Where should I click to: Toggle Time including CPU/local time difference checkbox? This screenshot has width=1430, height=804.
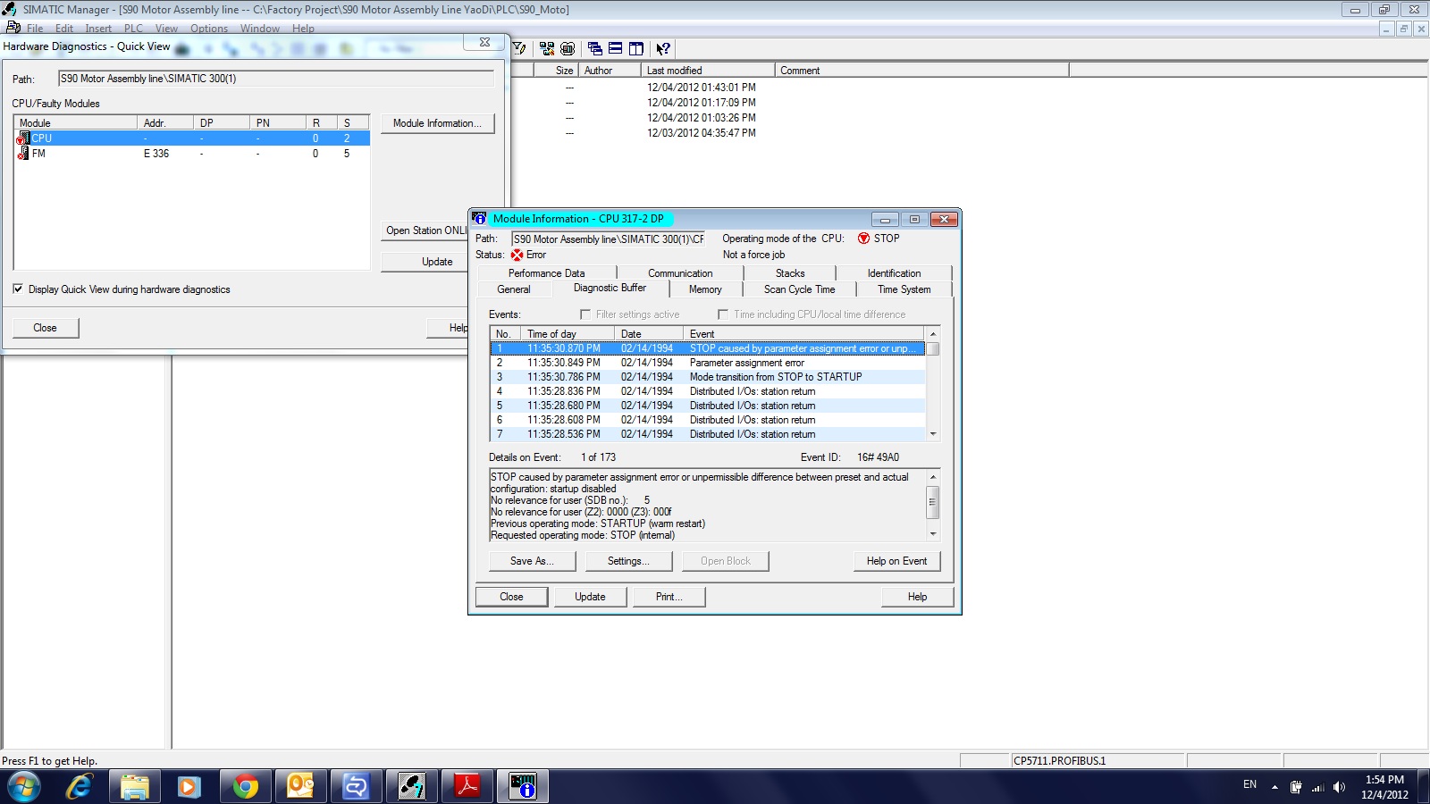click(x=723, y=314)
